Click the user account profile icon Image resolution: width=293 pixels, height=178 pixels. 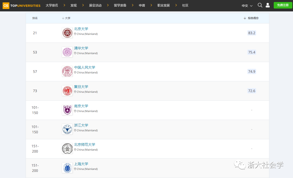click(x=267, y=5)
